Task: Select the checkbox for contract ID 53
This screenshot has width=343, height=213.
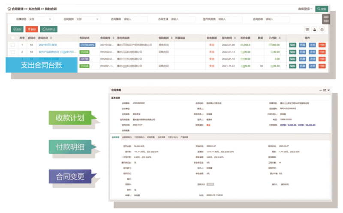Action: click(13, 52)
